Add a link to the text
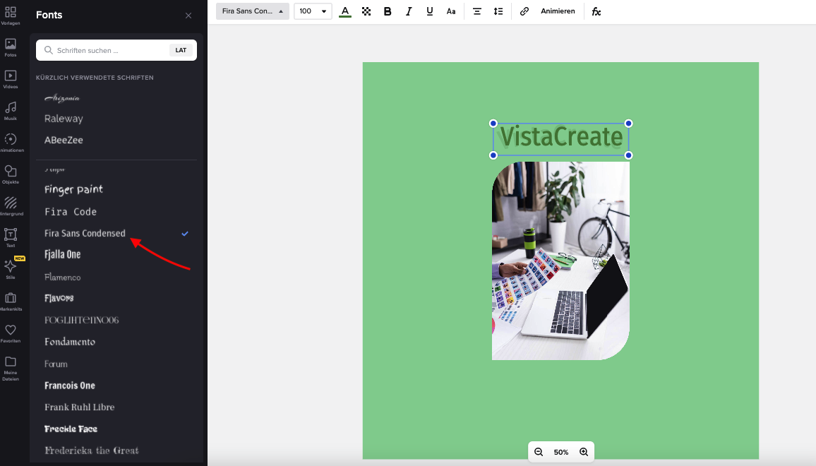 524,11
